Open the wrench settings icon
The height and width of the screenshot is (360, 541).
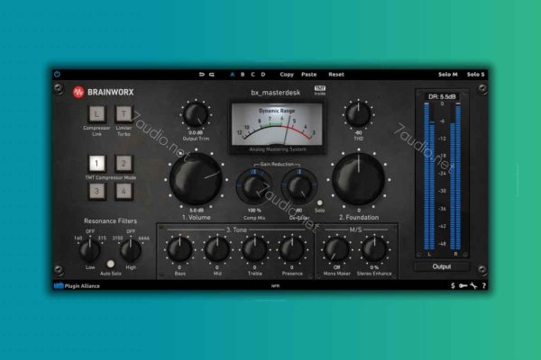pyautogui.click(x=473, y=285)
